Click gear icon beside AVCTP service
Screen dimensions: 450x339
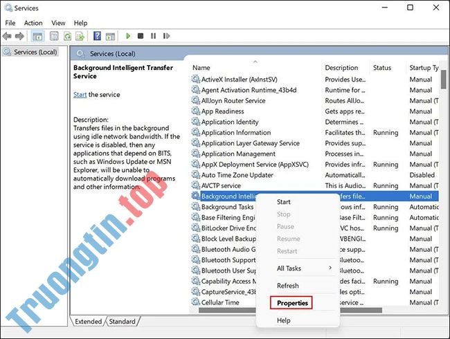coord(196,185)
